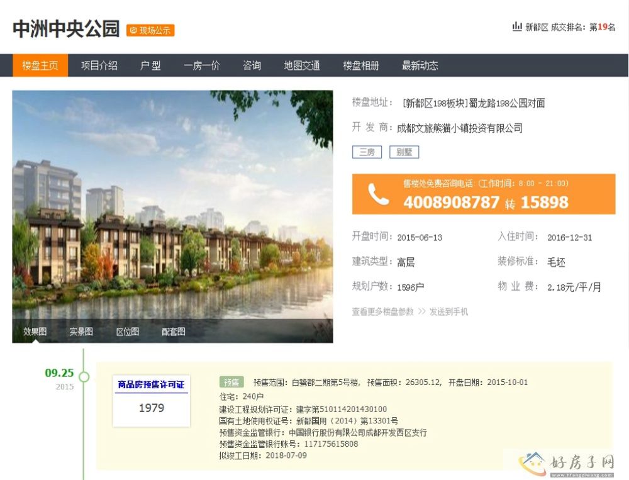Switch image view to 实景图

(81, 332)
